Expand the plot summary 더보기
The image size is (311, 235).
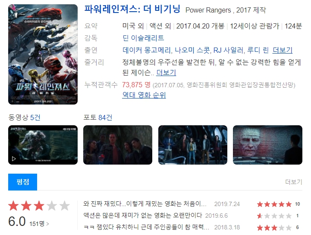pyautogui.click(x=166, y=73)
